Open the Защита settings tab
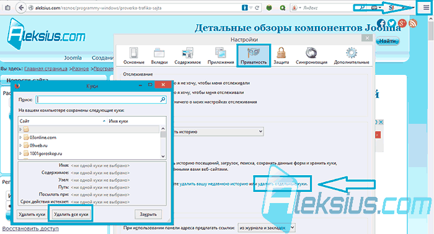The image size is (434, 234). 281,56
